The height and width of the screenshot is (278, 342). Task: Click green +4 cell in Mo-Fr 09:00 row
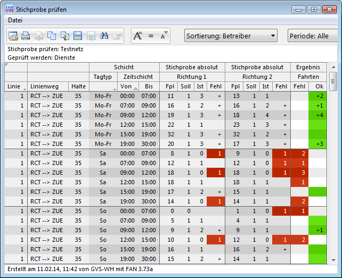pos(317,115)
